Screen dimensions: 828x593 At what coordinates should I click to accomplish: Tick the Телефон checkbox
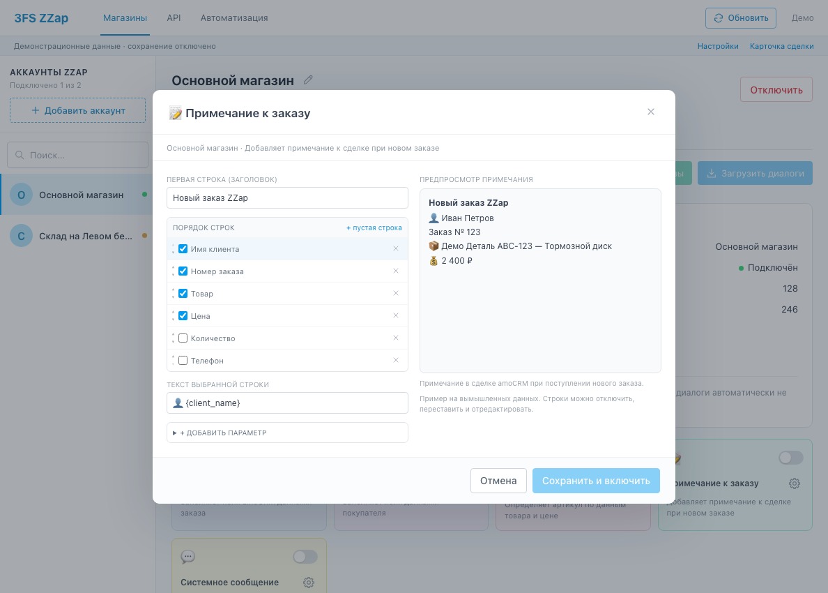point(183,361)
